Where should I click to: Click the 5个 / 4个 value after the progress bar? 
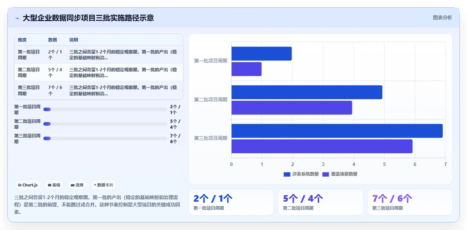click(x=175, y=124)
